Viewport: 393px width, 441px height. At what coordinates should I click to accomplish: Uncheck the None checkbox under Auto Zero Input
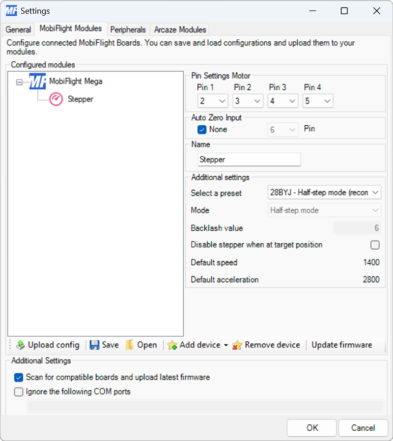pos(201,129)
